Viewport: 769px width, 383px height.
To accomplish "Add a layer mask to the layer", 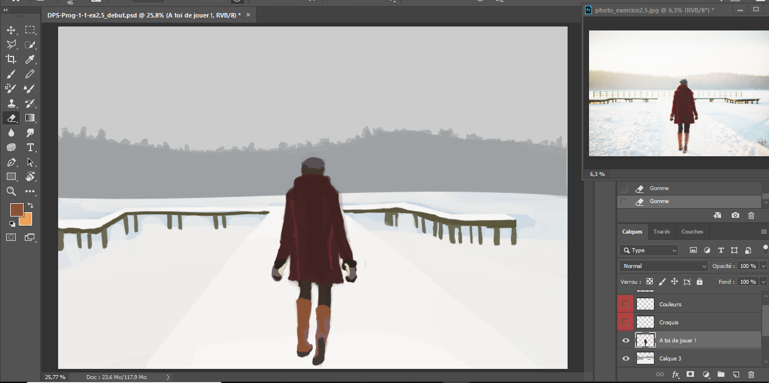I will coord(690,375).
